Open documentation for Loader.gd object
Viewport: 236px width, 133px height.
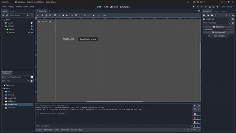pyautogui.click(x=233, y=19)
